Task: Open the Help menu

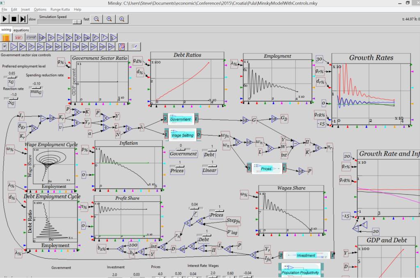Action: [78, 9]
